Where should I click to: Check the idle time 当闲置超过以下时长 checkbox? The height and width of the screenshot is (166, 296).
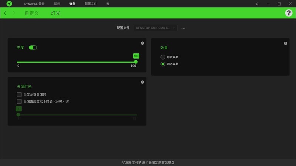point(19,101)
